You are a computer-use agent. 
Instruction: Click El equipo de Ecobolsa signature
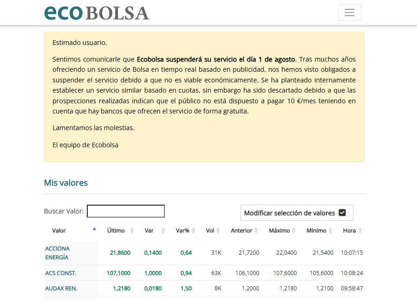click(x=85, y=145)
